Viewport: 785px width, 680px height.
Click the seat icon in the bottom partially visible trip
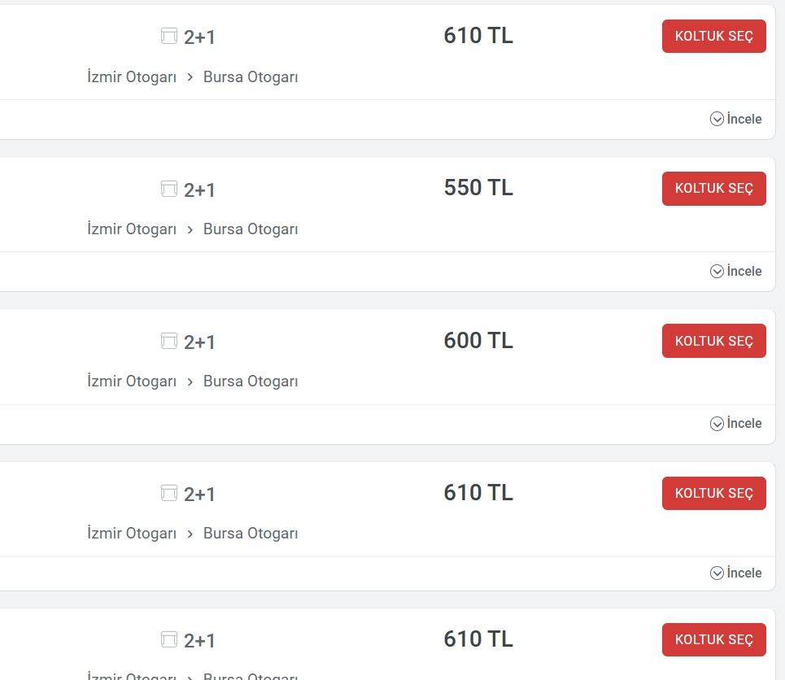pyautogui.click(x=169, y=639)
